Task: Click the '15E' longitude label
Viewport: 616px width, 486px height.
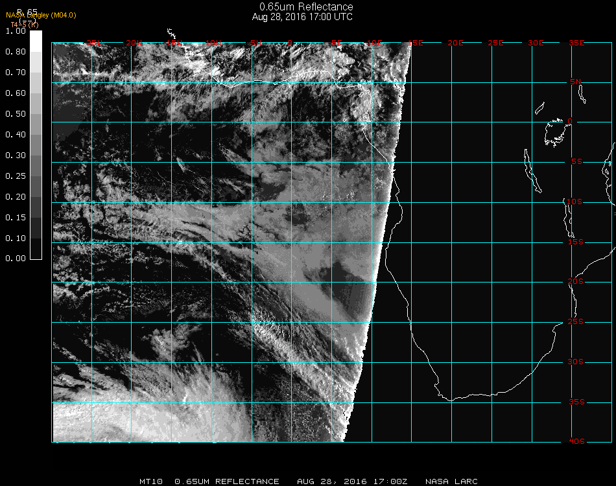Action: (415, 43)
